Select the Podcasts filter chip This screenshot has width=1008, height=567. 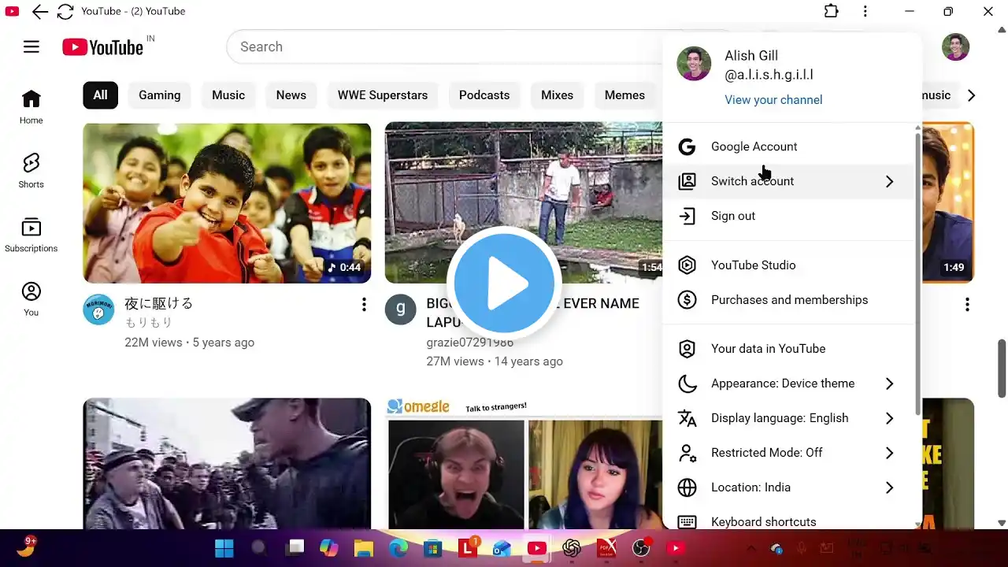(484, 94)
